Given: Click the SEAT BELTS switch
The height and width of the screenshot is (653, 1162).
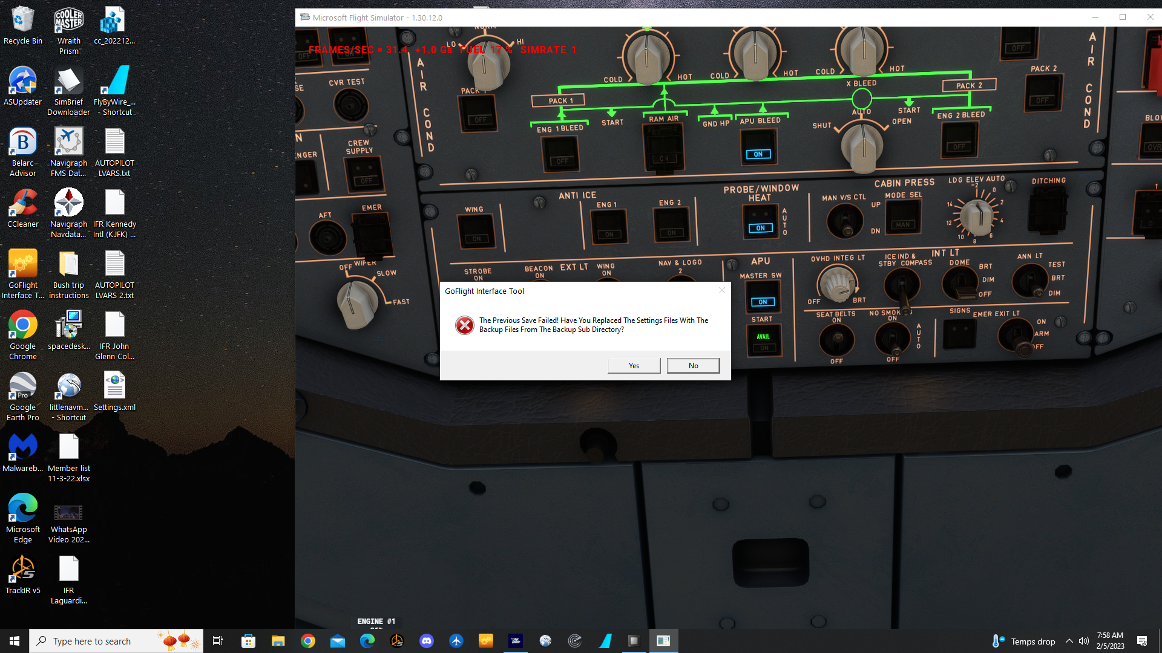Looking at the screenshot, I should click(836, 341).
